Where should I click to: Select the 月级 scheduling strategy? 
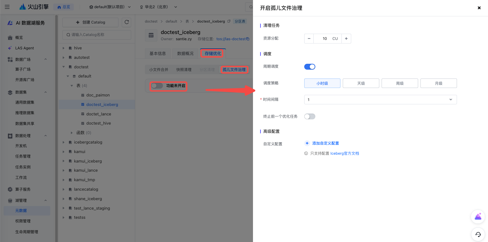coord(439,83)
